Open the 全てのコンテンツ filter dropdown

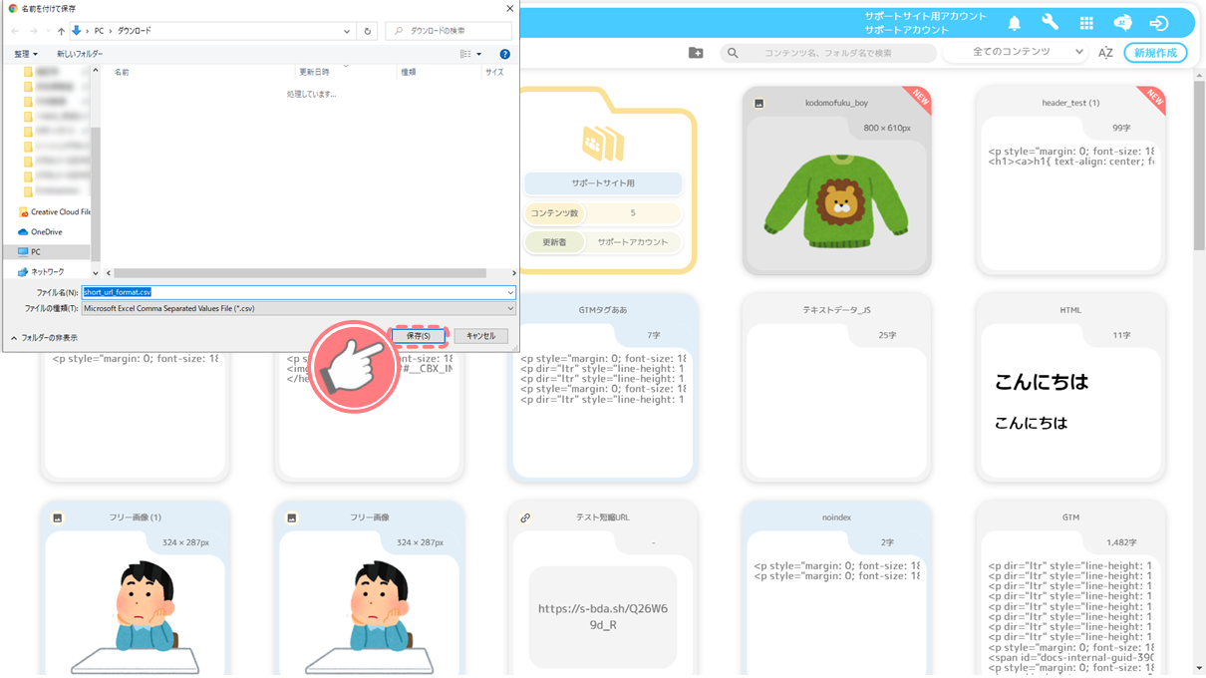pyautogui.click(x=1015, y=52)
